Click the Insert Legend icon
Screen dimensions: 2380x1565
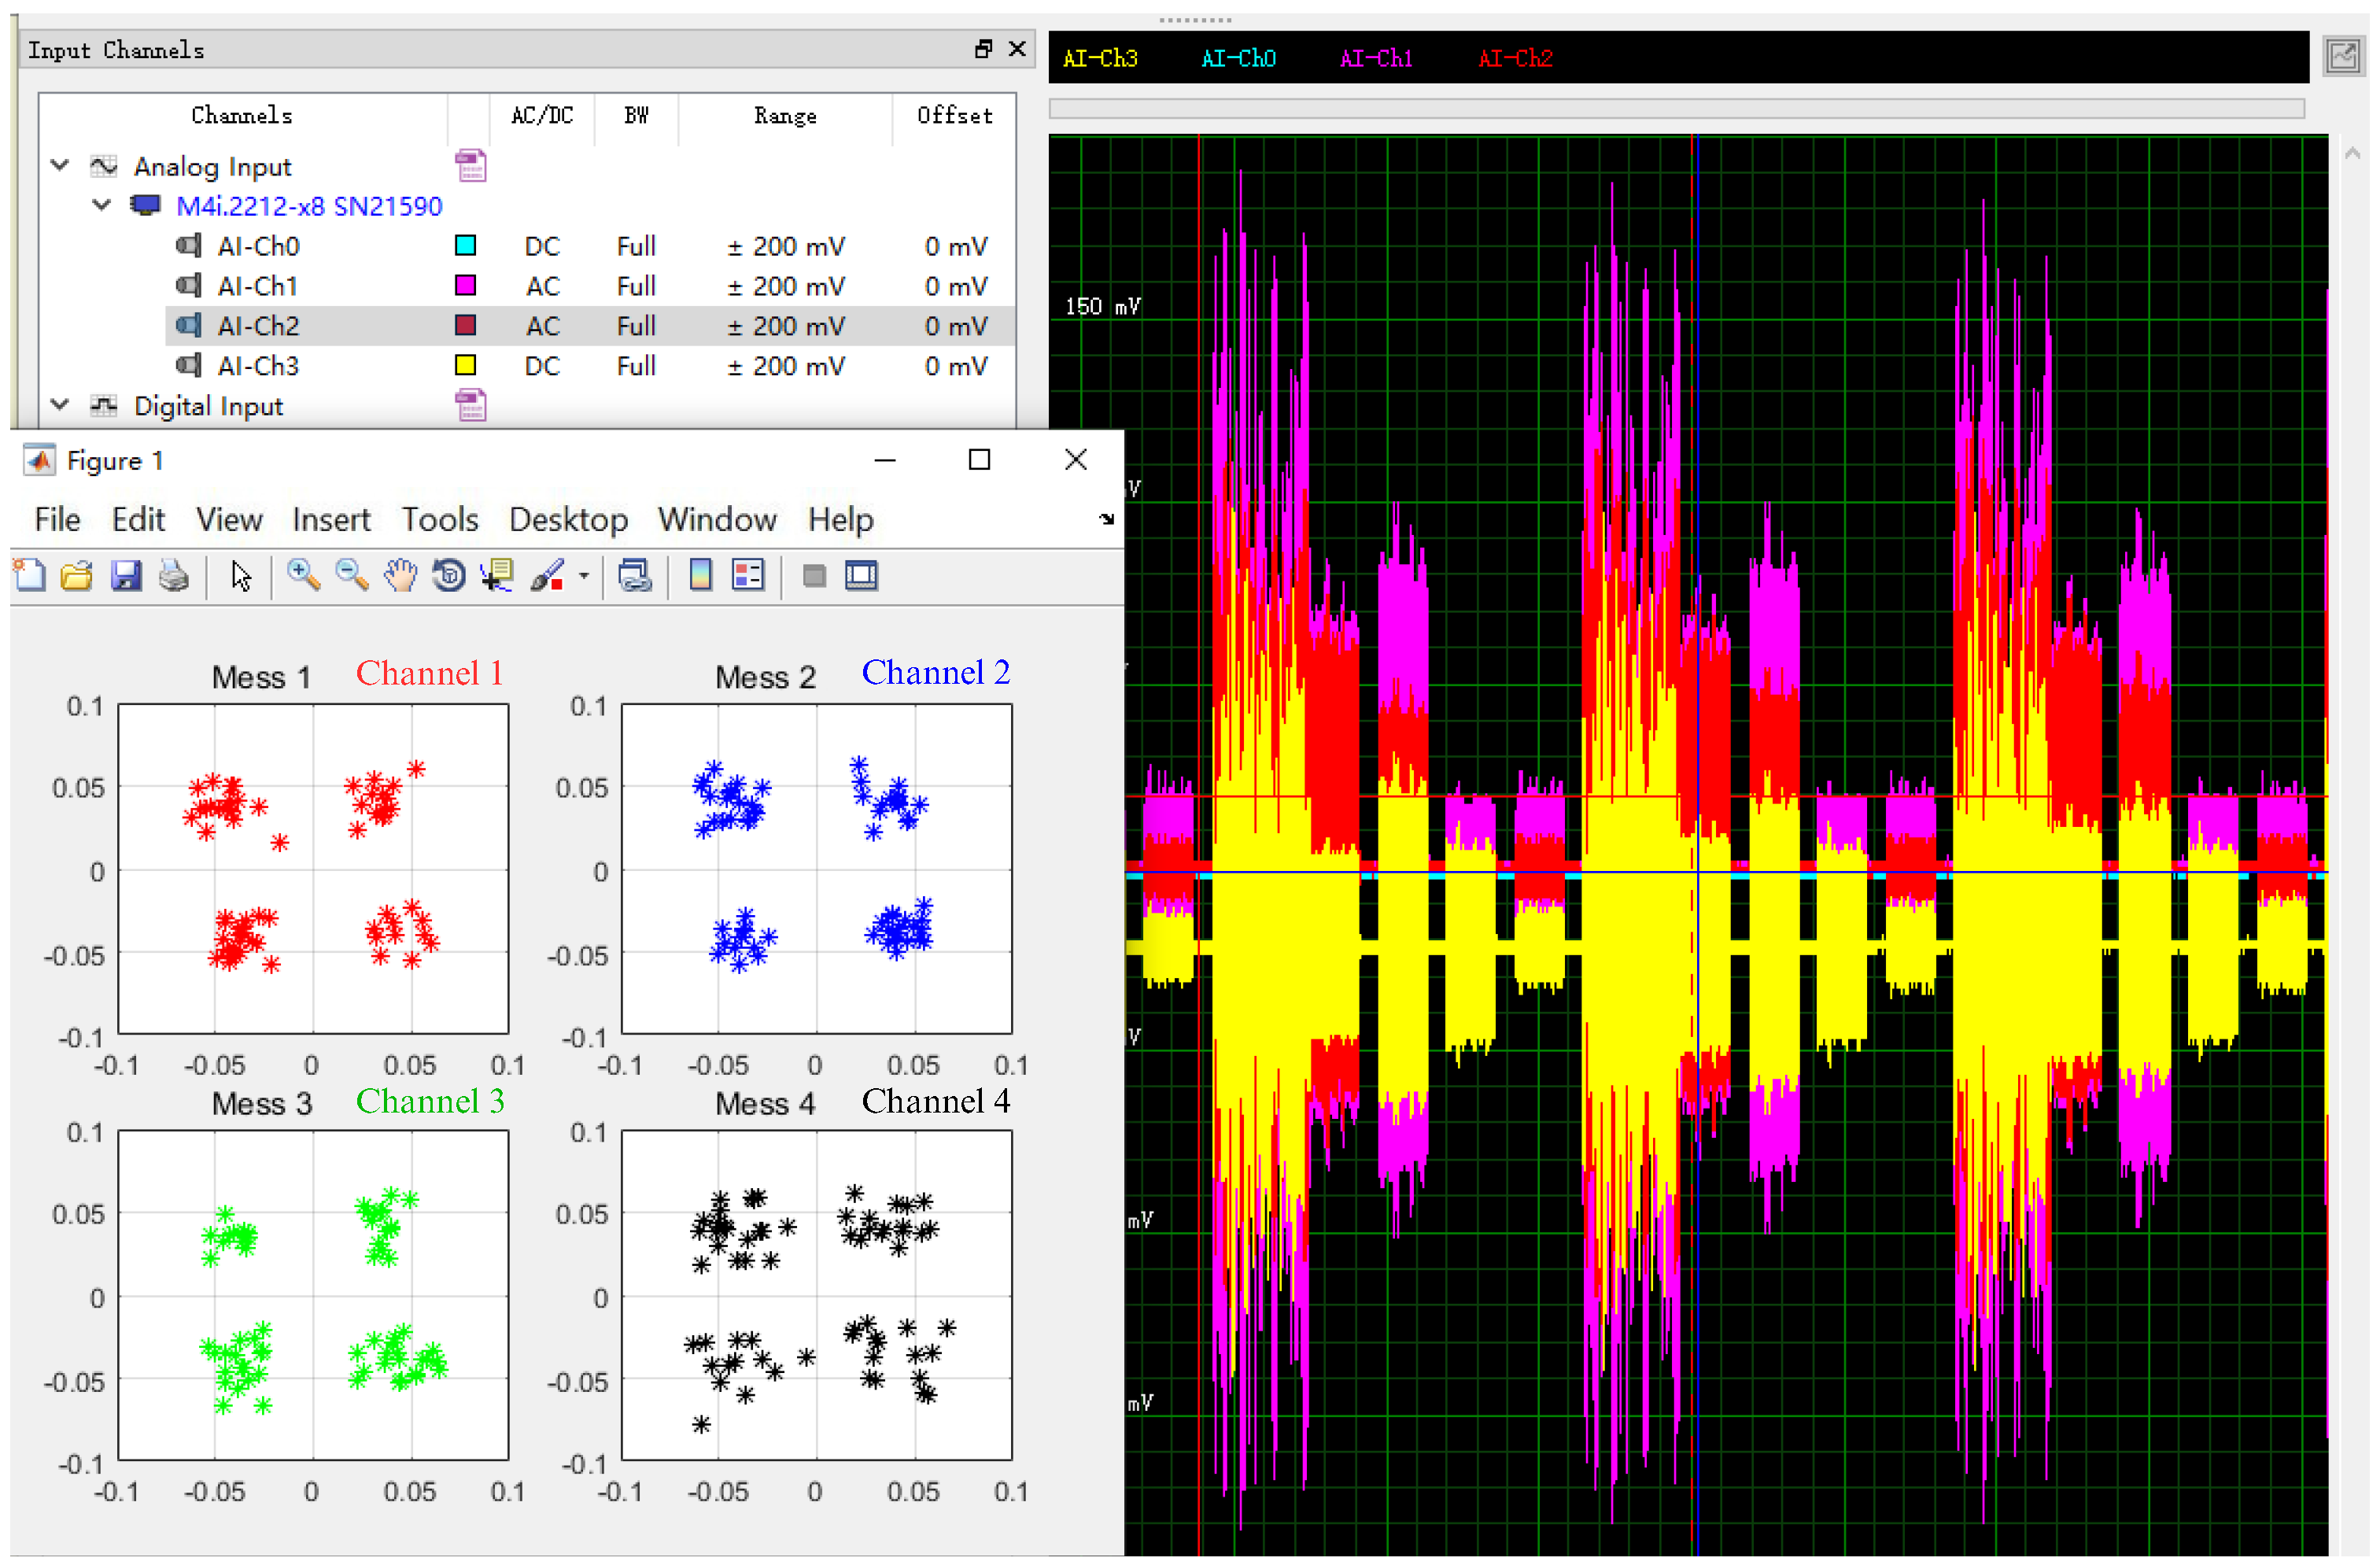[x=748, y=577]
